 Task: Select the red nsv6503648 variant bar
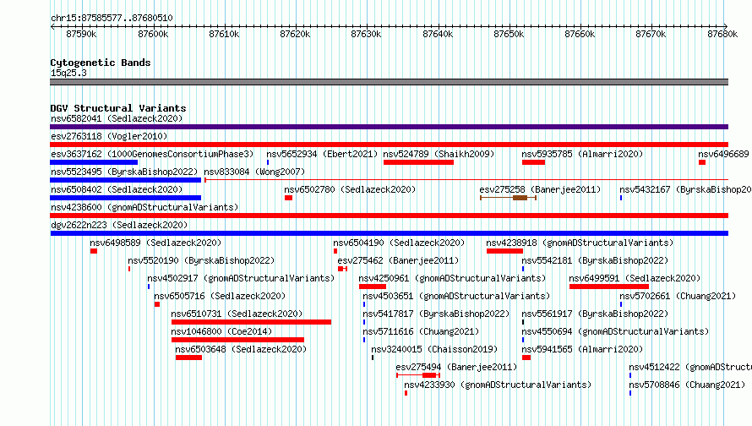tap(188, 358)
